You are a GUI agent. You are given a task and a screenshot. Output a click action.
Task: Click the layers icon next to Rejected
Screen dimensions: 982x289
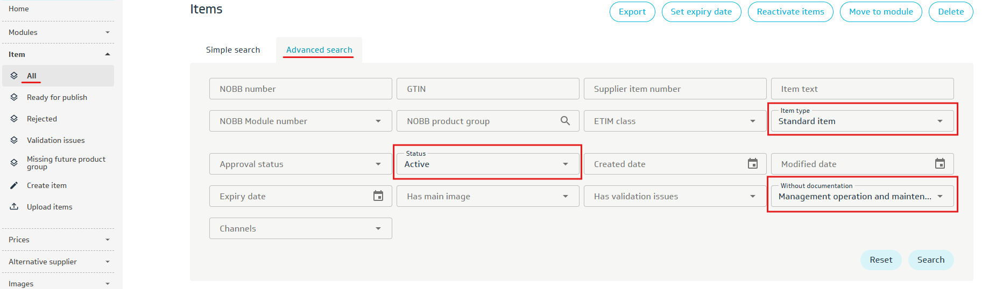15,119
